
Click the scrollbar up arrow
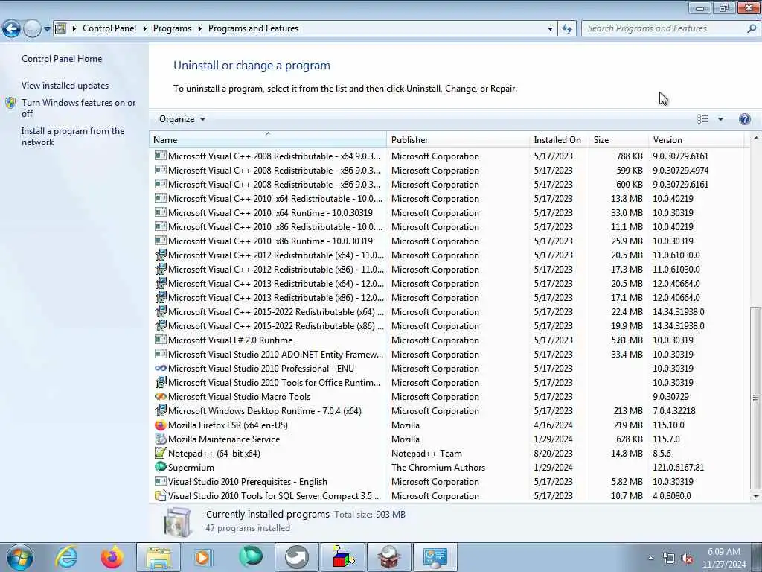pyautogui.click(x=756, y=139)
